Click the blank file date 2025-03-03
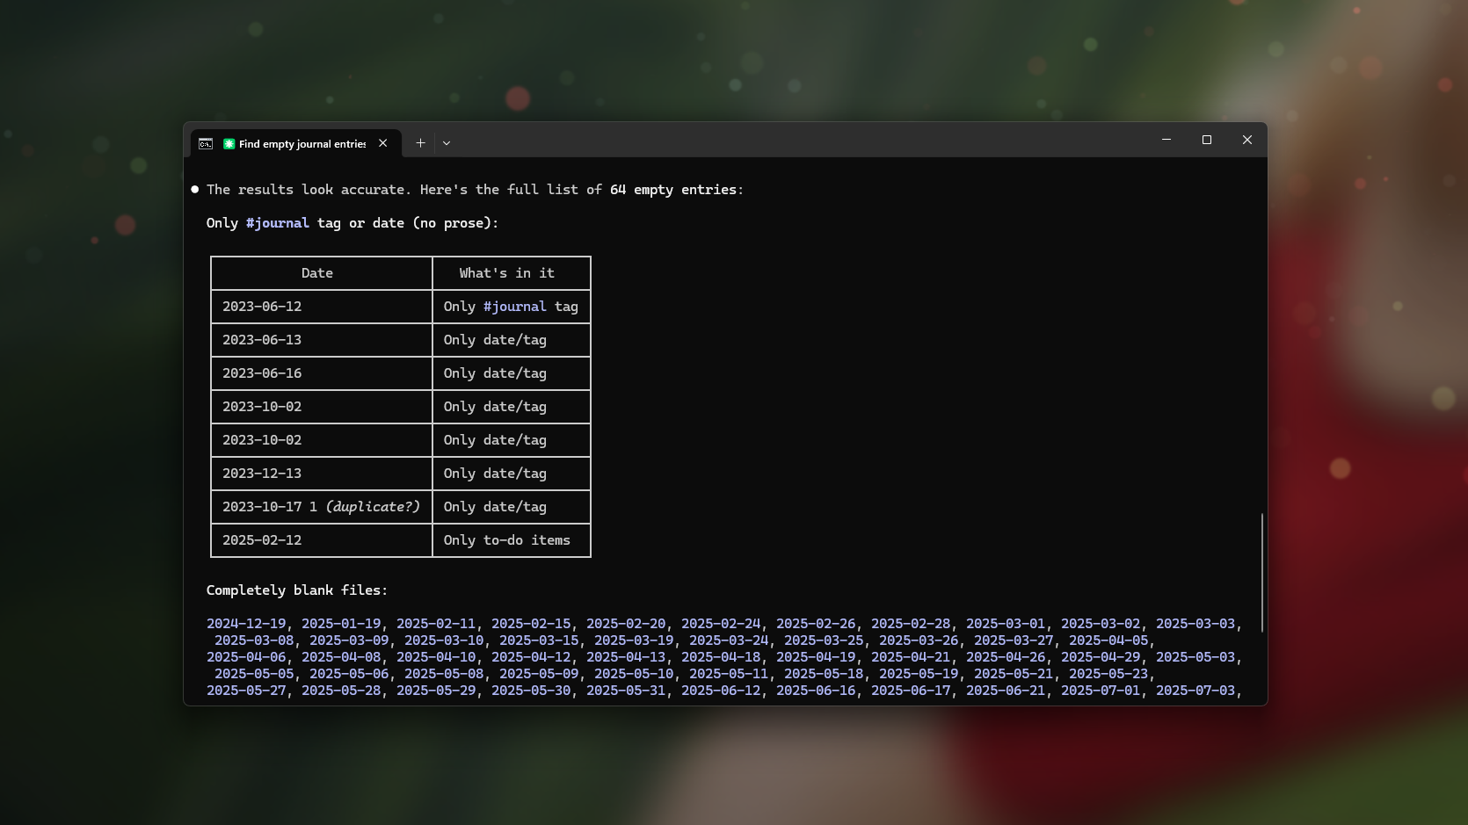This screenshot has height=825, width=1468. point(1195,624)
